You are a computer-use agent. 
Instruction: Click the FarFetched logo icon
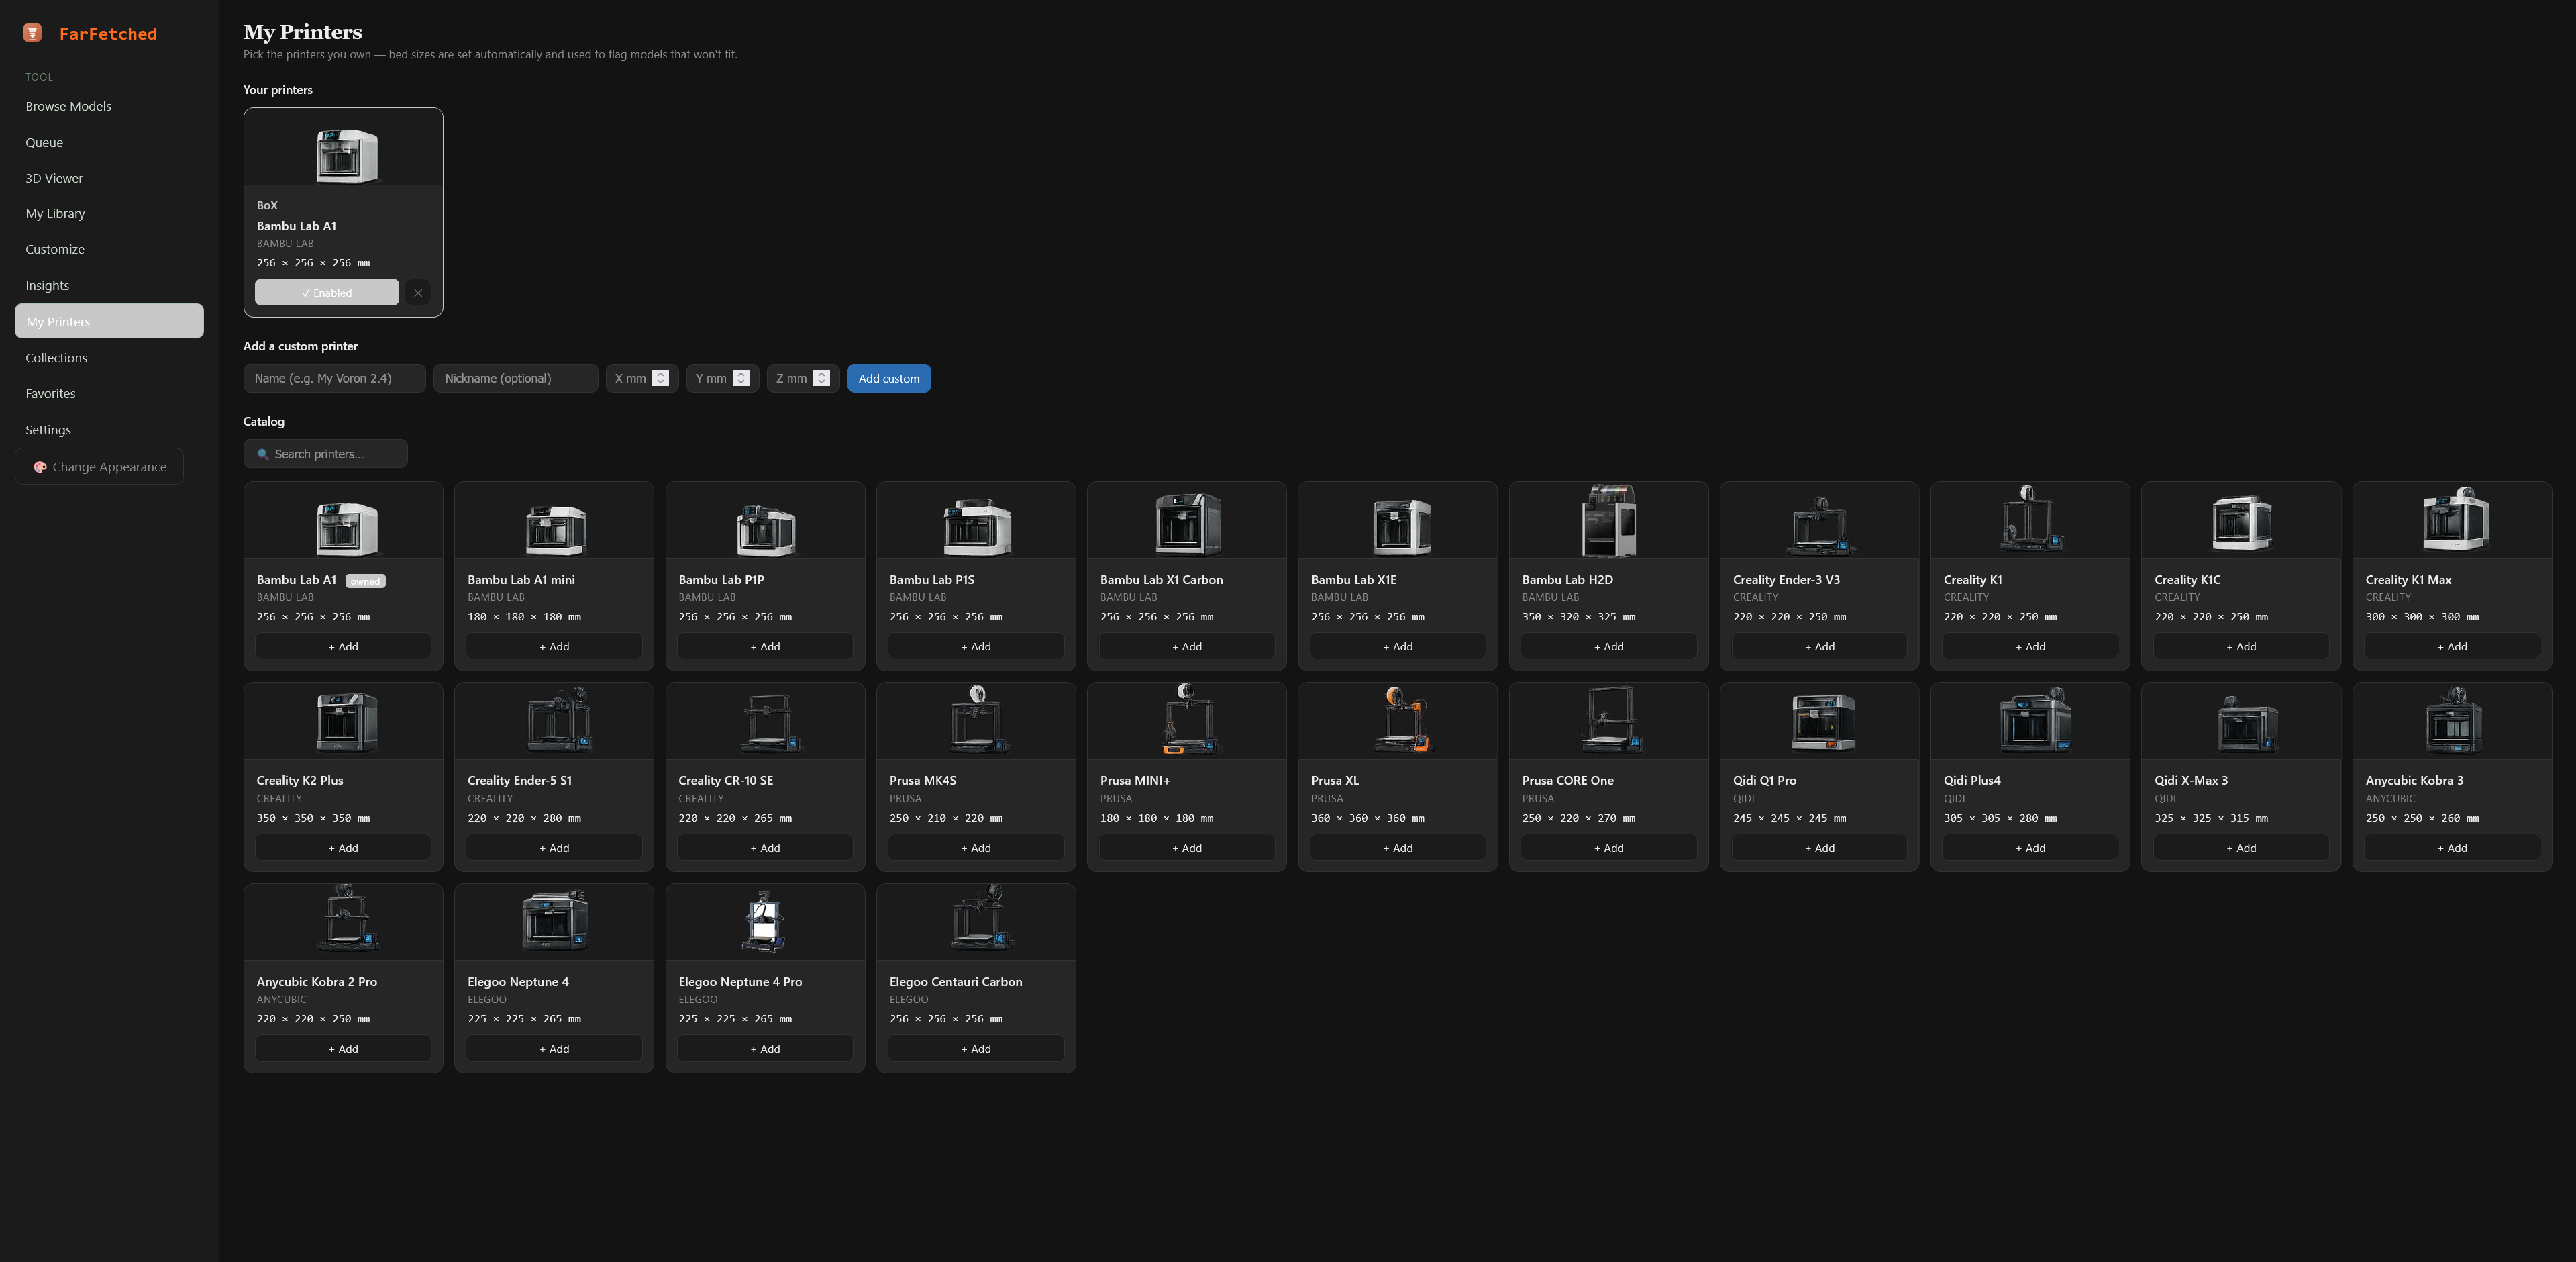(33, 33)
